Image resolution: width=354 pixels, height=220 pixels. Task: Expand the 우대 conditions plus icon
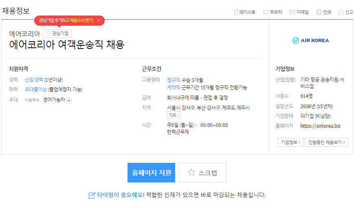coord(69,101)
